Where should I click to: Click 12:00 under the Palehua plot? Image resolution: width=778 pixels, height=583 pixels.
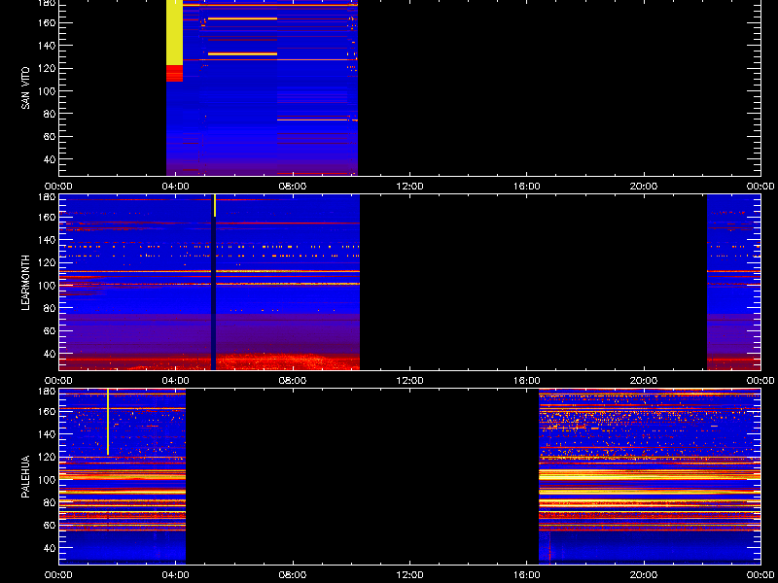(409, 575)
